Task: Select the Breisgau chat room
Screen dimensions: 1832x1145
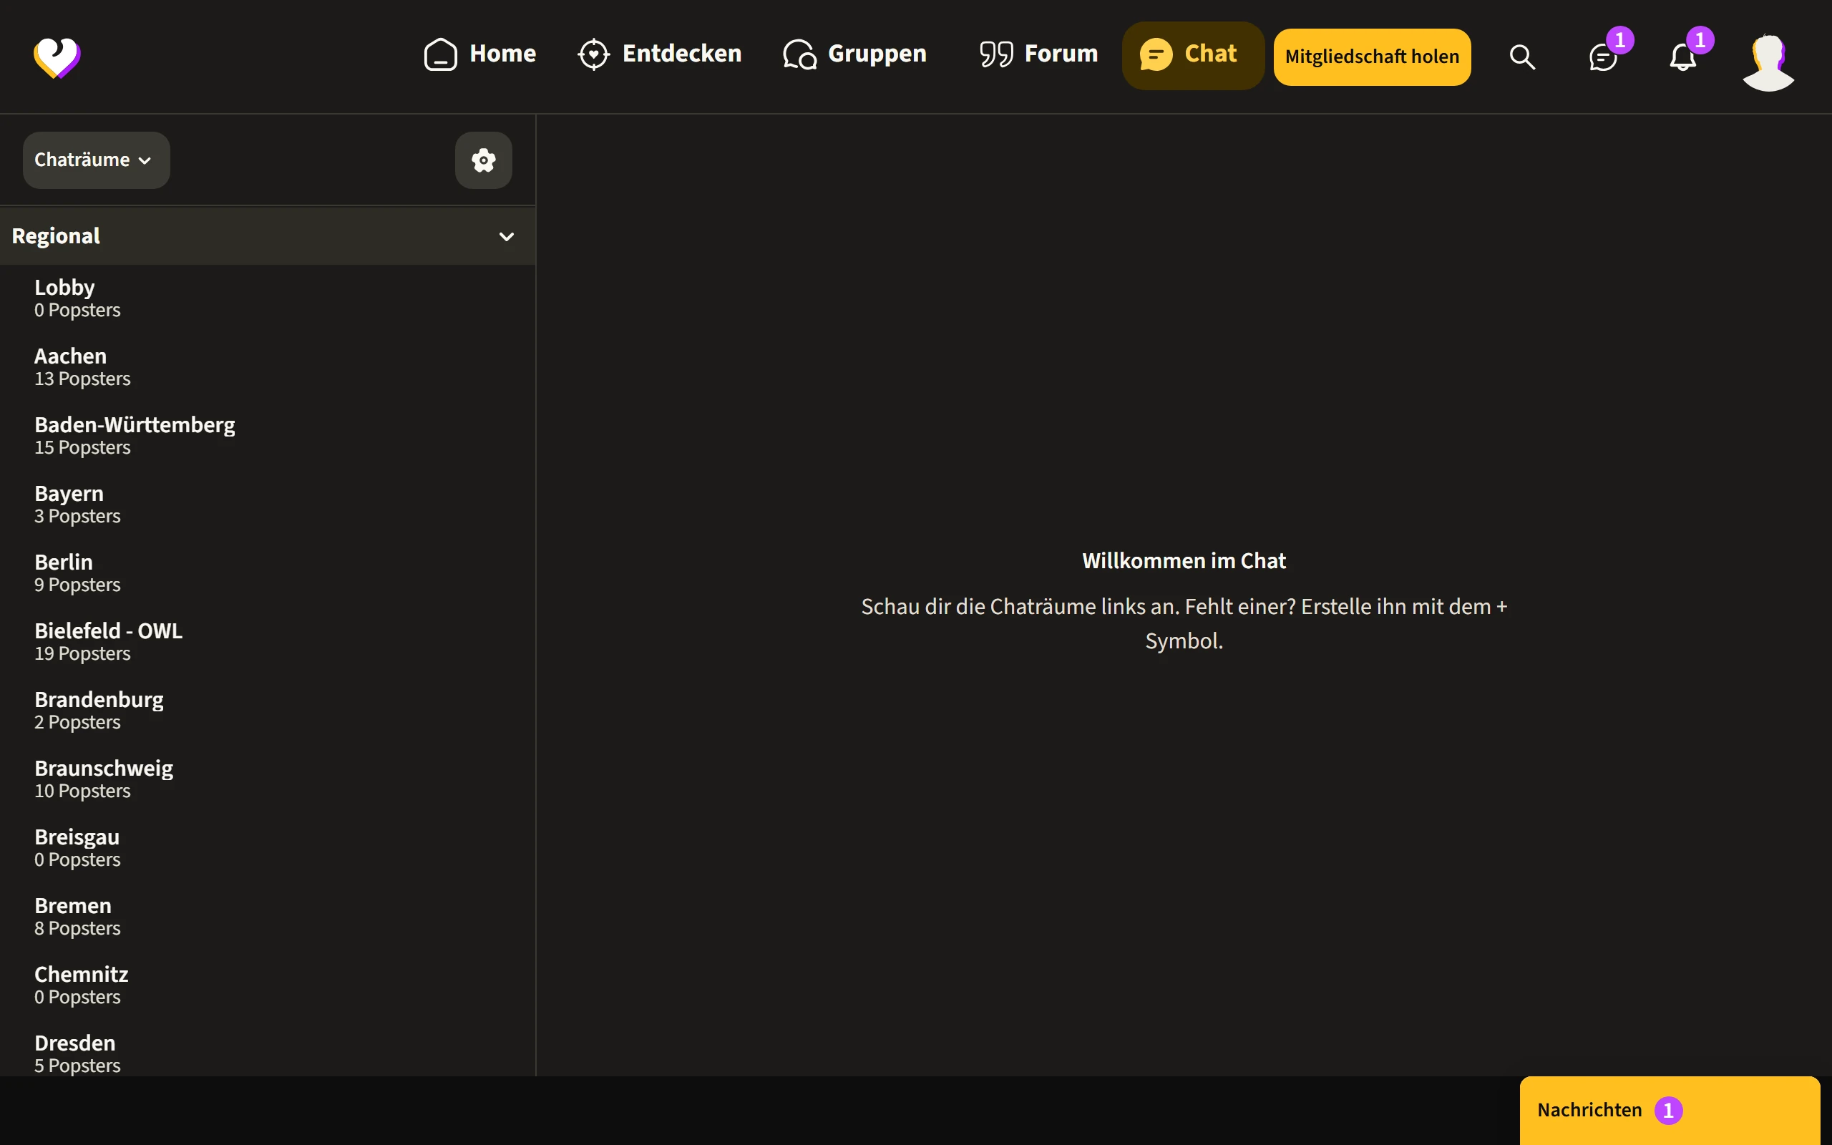Action: point(268,849)
